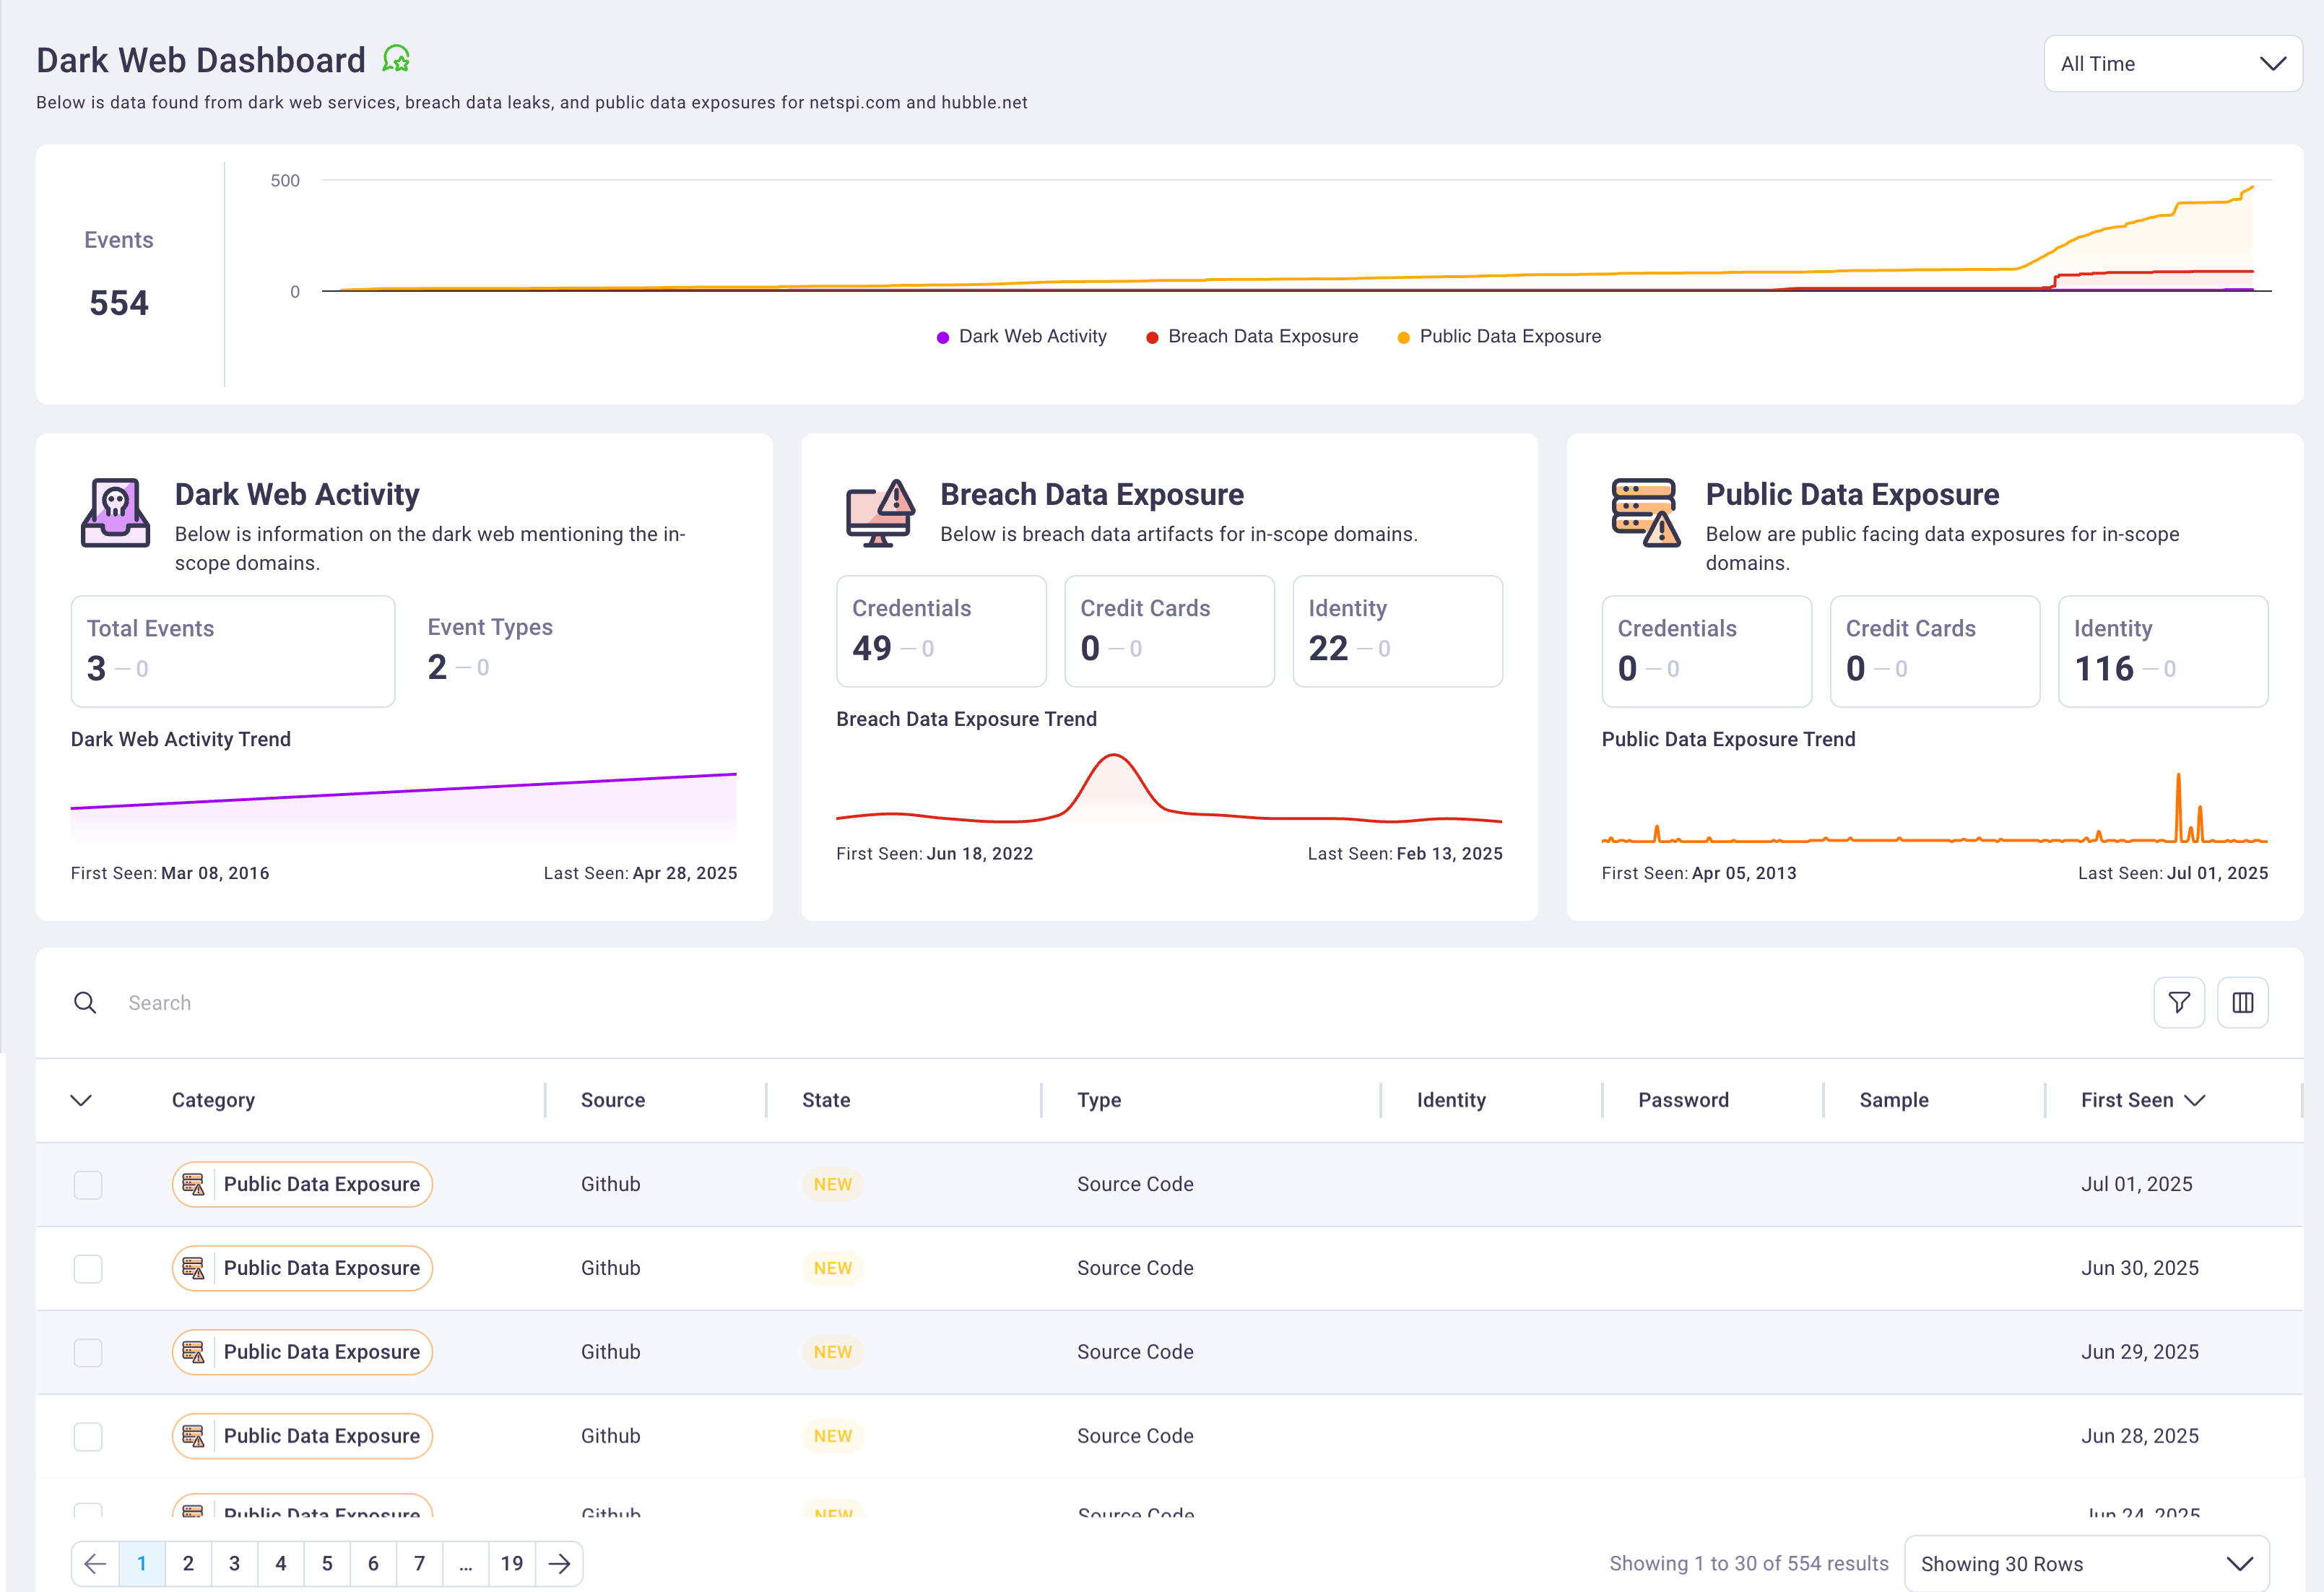Select current page 1 button
This screenshot has width=2324, height=1592.
[x=142, y=1563]
